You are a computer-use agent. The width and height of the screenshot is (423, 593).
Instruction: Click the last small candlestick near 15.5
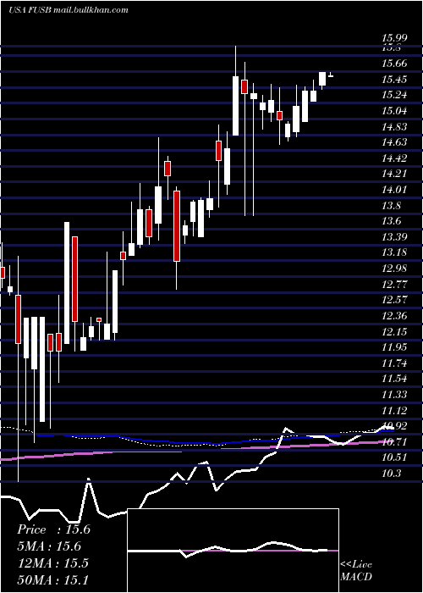331,75
